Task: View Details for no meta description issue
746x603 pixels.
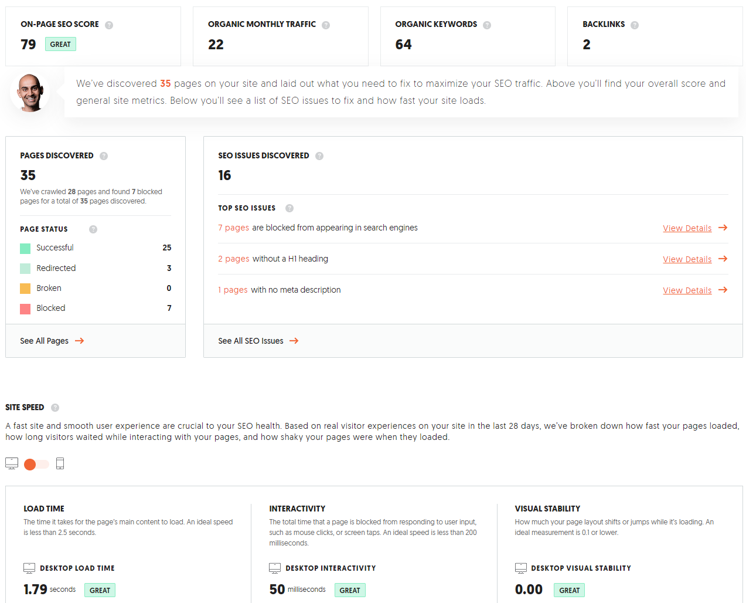Action: tap(695, 290)
